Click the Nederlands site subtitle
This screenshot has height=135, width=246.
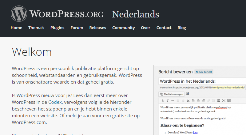136,14
